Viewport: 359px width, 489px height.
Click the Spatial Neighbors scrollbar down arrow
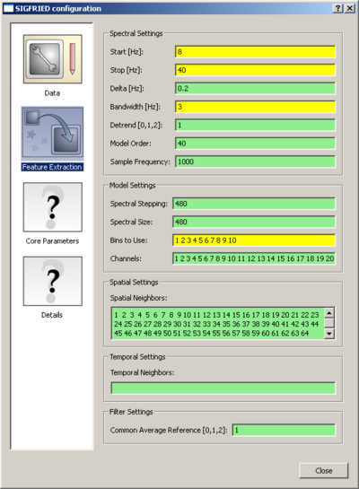[329, 334]
